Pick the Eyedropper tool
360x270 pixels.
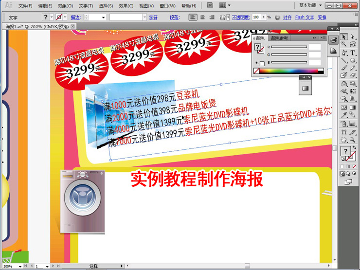pyautogui.click(x=344, y=114)
